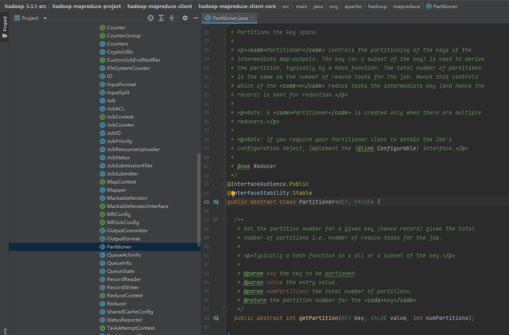Collapse the fold marker at line 57
509x335 pixels.
point(225,309)
